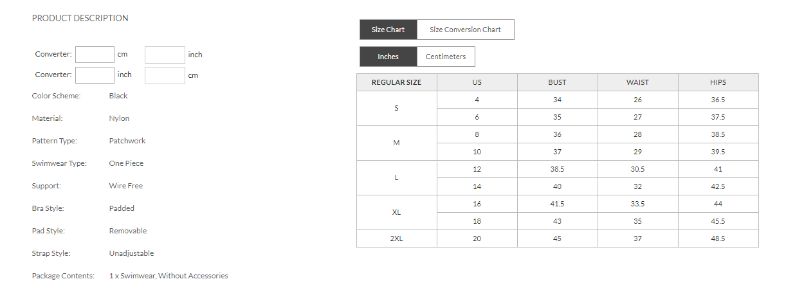Viewport: 786px width, 297px height.
Task: Switch to the Size Chart tab
Action: [388, 30]
